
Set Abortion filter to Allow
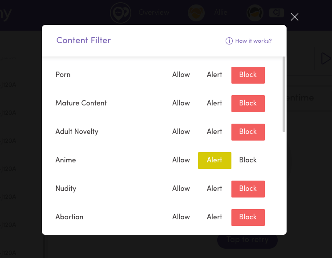(181, 217)
